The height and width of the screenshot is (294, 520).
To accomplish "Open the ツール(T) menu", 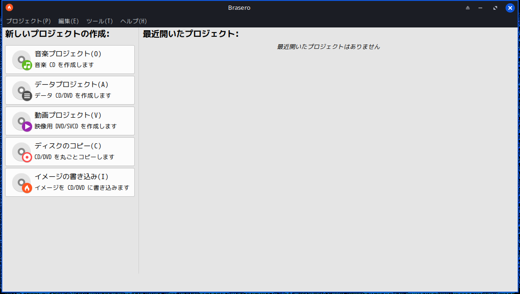I will (x=99, y=21).
